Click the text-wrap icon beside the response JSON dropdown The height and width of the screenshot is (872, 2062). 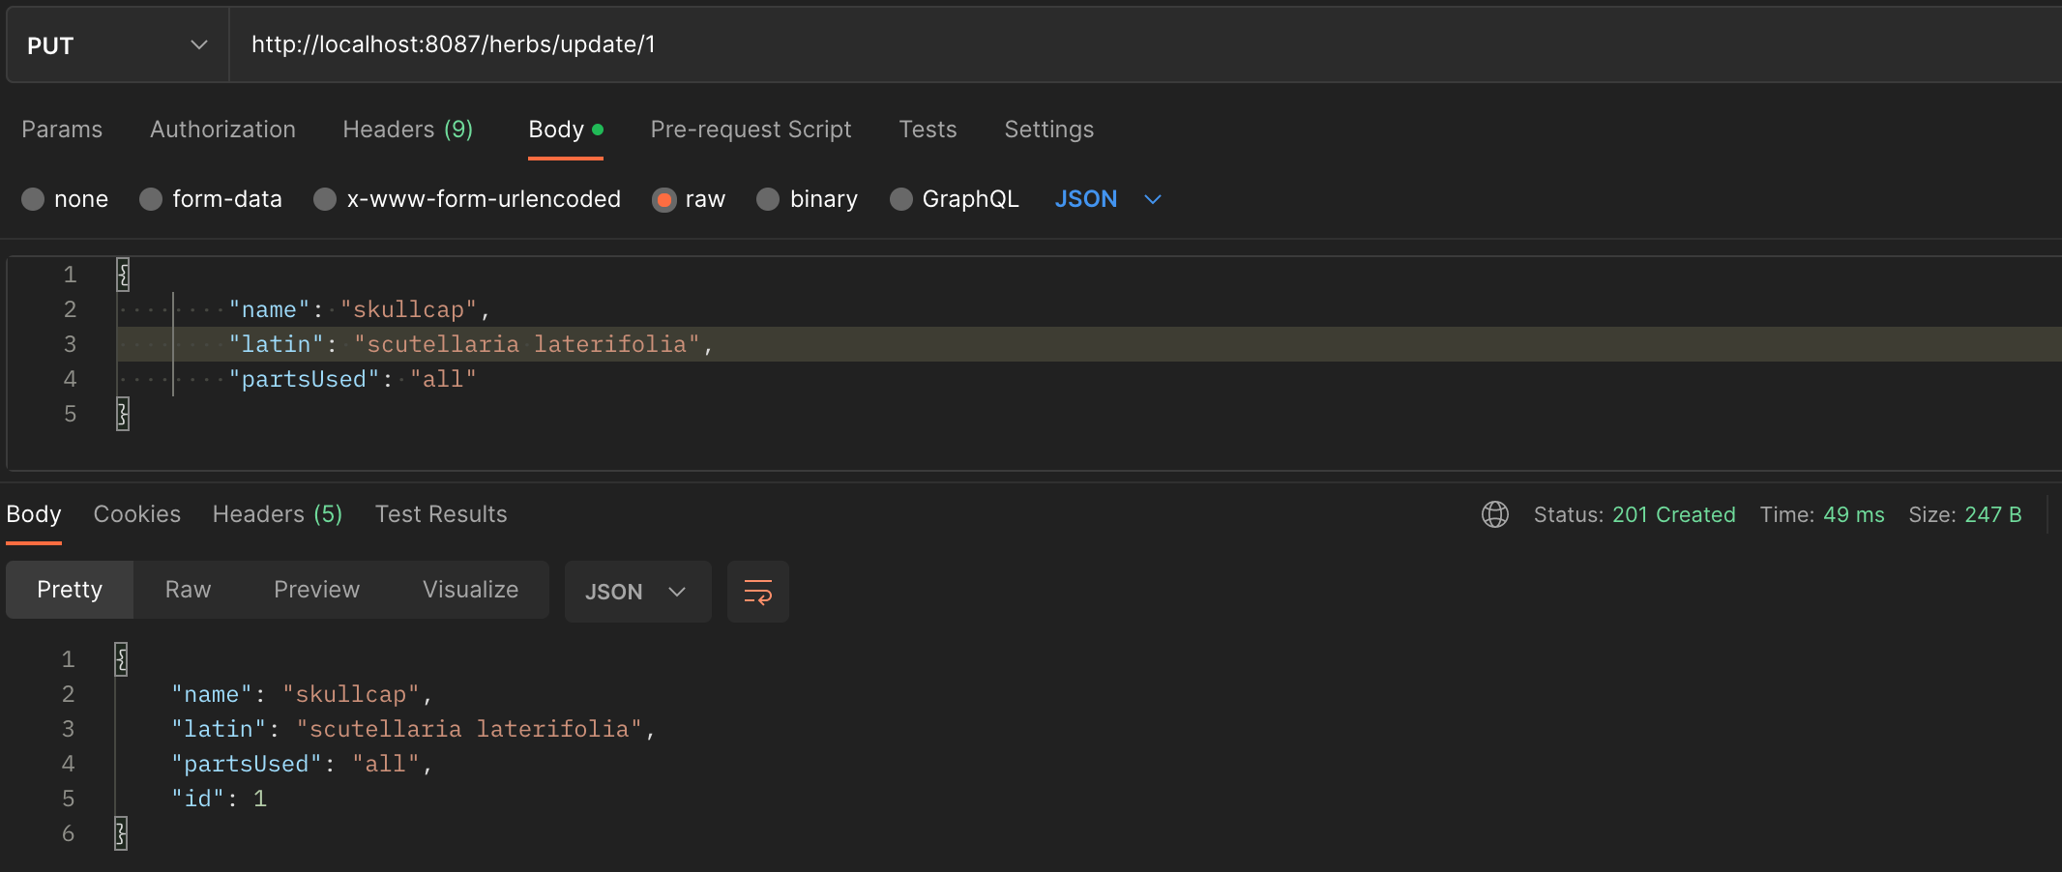click(757, 591)
